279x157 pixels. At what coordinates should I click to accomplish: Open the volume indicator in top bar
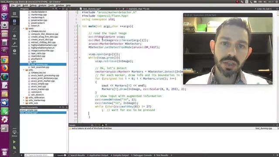[x=265, y=2]
